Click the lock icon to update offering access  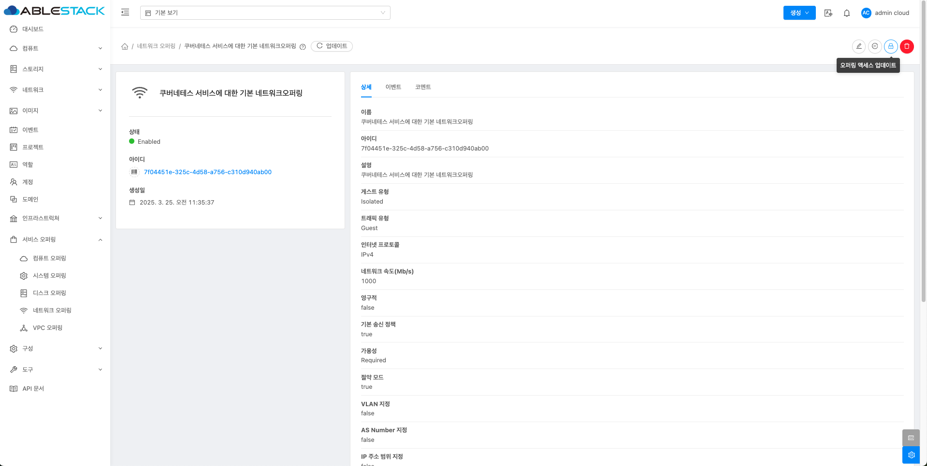pyautogui.click(x=891, y=46)
